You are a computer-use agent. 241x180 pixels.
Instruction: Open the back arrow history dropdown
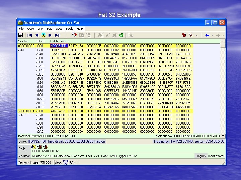(213, 35)
